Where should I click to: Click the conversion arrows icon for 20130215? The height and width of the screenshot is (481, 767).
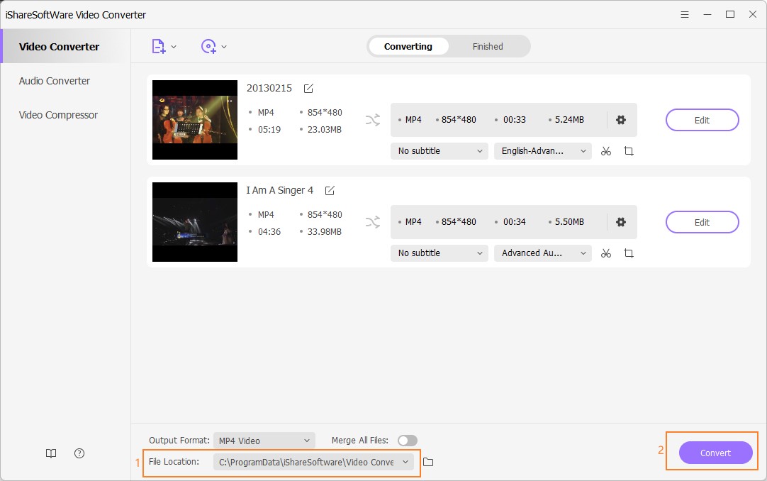pos(372,120)
